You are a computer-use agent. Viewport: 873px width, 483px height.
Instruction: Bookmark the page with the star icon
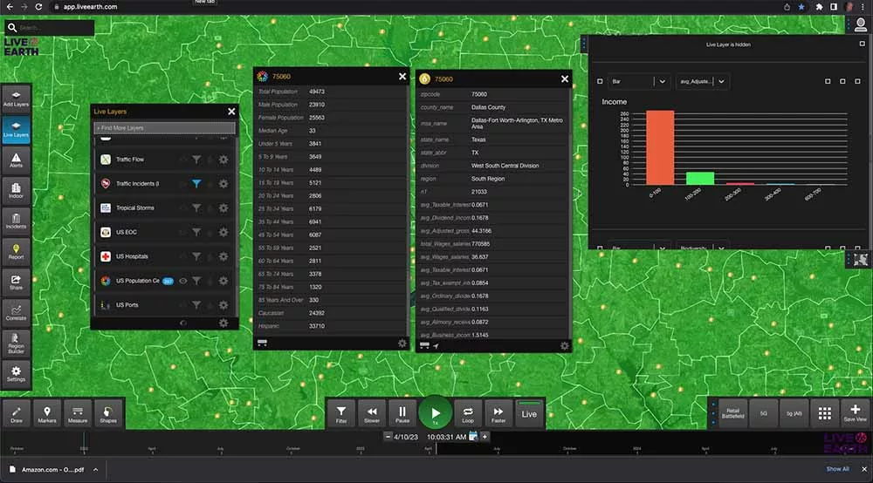(x=801, y=7)
